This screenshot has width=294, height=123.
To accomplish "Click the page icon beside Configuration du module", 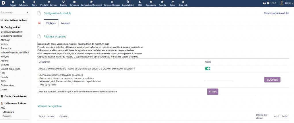I will (39, 13).
